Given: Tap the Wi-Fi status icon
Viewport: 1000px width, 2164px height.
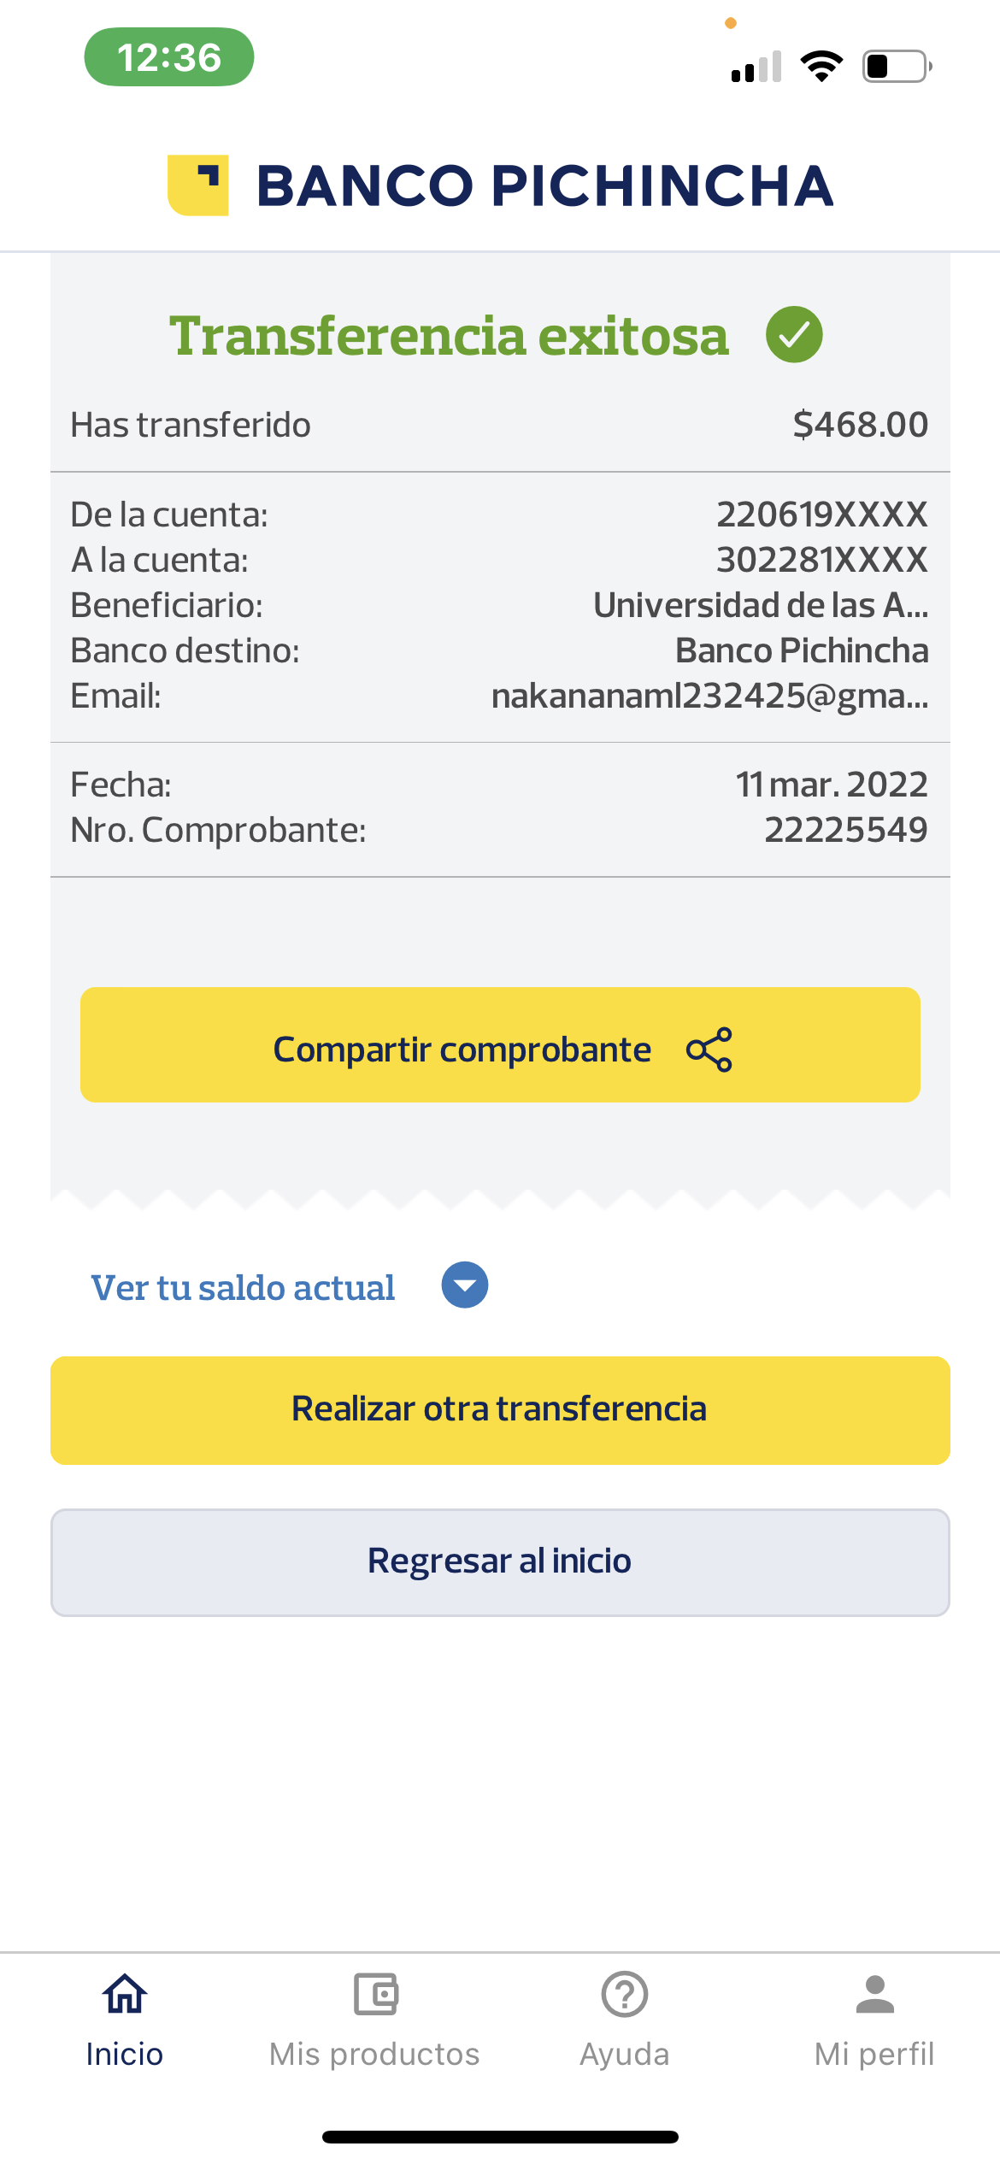Looking at the screenshot, I should 821,66.
